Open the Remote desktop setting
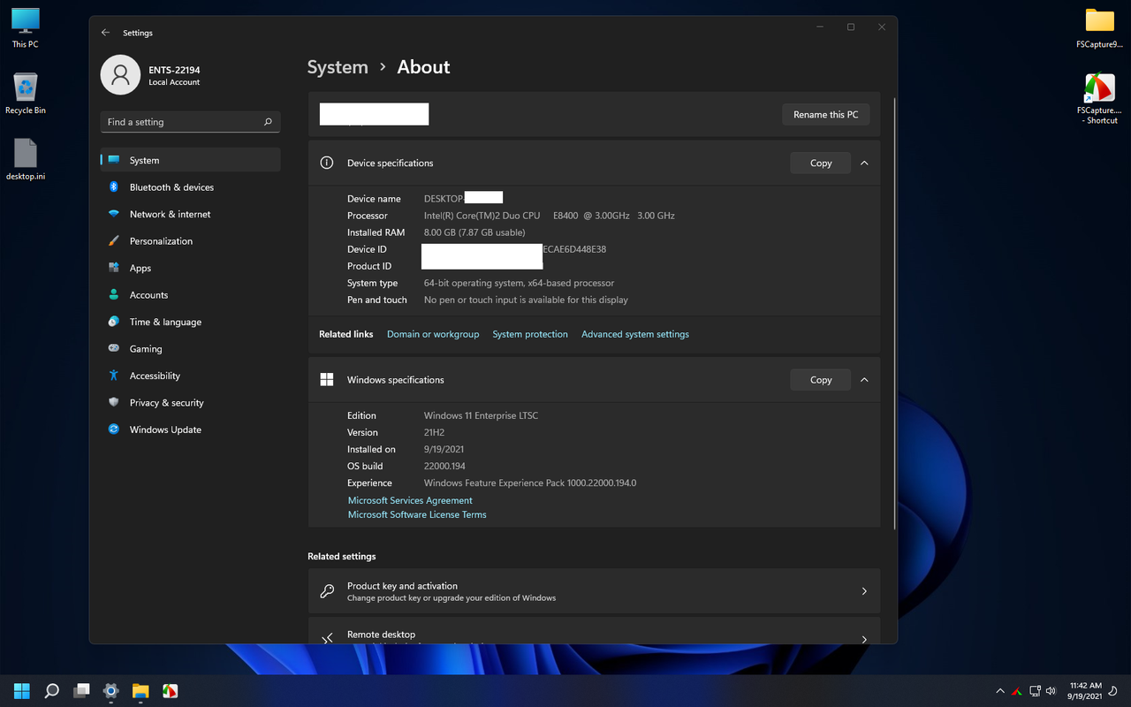Screen dimensions: 1131x707 [x=594, y=631]
